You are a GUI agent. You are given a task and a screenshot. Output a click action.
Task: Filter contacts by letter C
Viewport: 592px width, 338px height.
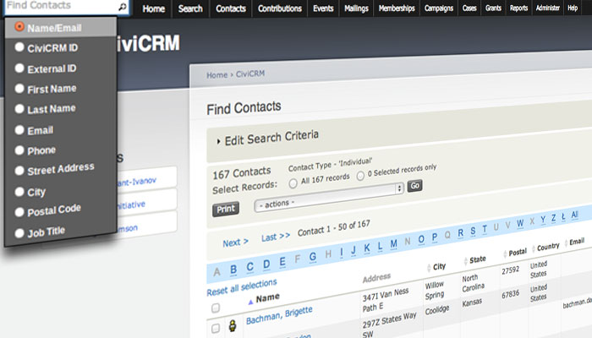250,267
